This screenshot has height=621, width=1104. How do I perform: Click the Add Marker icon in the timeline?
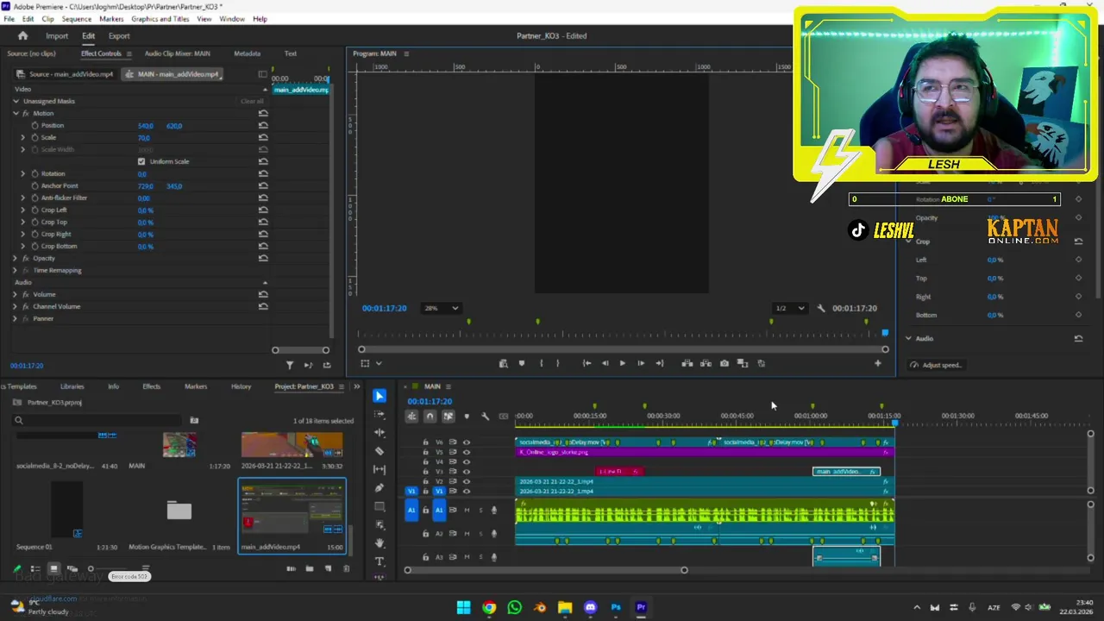467,417
